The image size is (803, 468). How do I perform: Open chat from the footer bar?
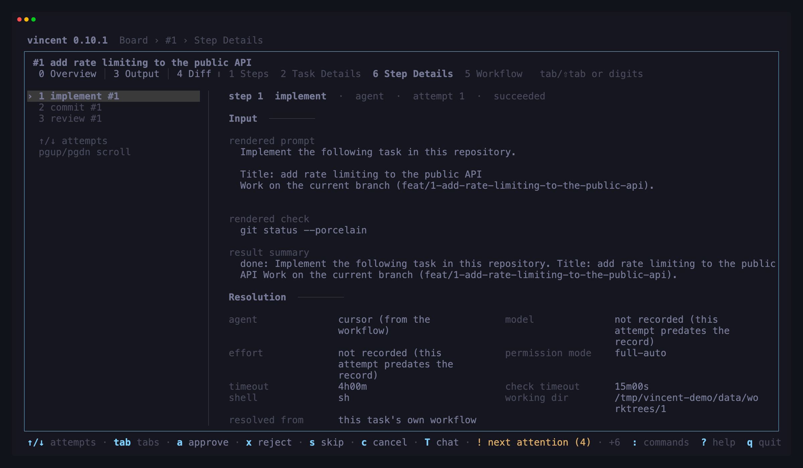click(x=442, y=443)
